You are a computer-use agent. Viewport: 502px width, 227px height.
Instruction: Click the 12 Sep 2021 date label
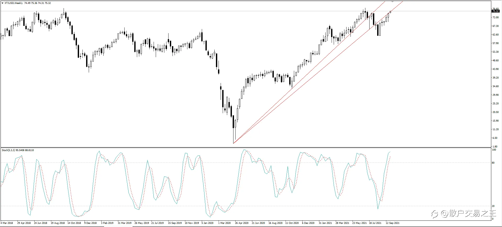pos(393,223)
